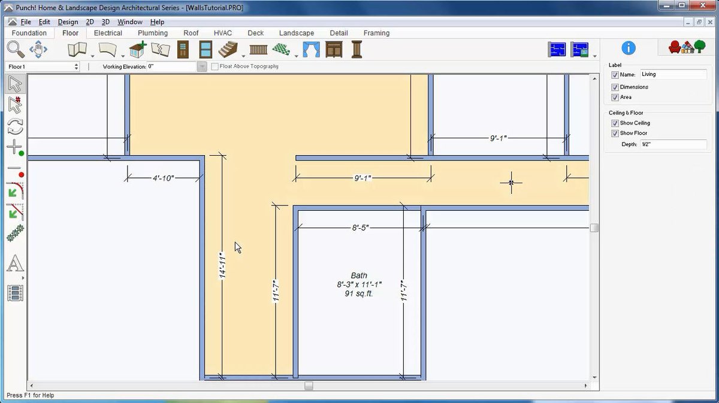719x403 pixels.
Task: Open the Design menu
Action: [x=68, y=22]
